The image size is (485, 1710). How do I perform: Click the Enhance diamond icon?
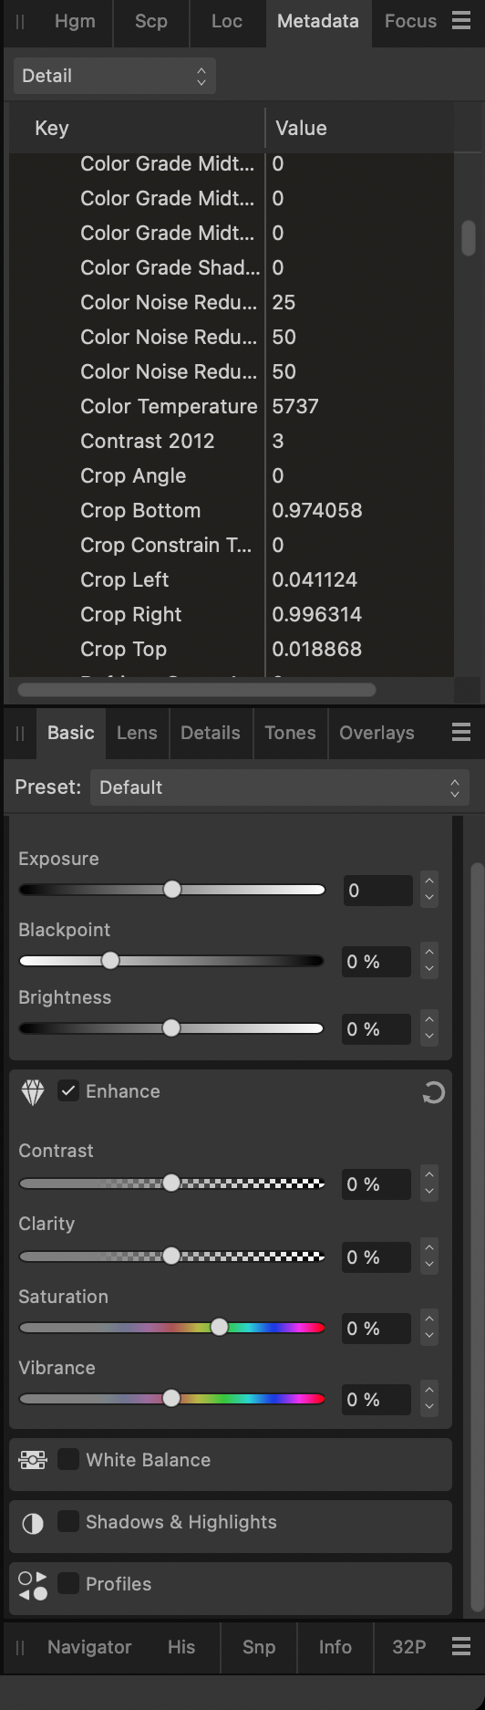point(33,1092)
